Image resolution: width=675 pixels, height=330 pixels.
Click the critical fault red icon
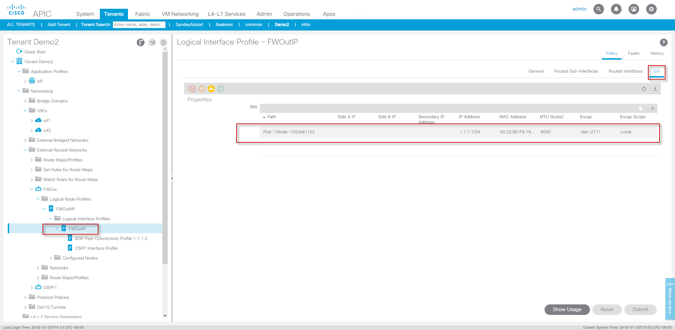click(x=192, y=89)
